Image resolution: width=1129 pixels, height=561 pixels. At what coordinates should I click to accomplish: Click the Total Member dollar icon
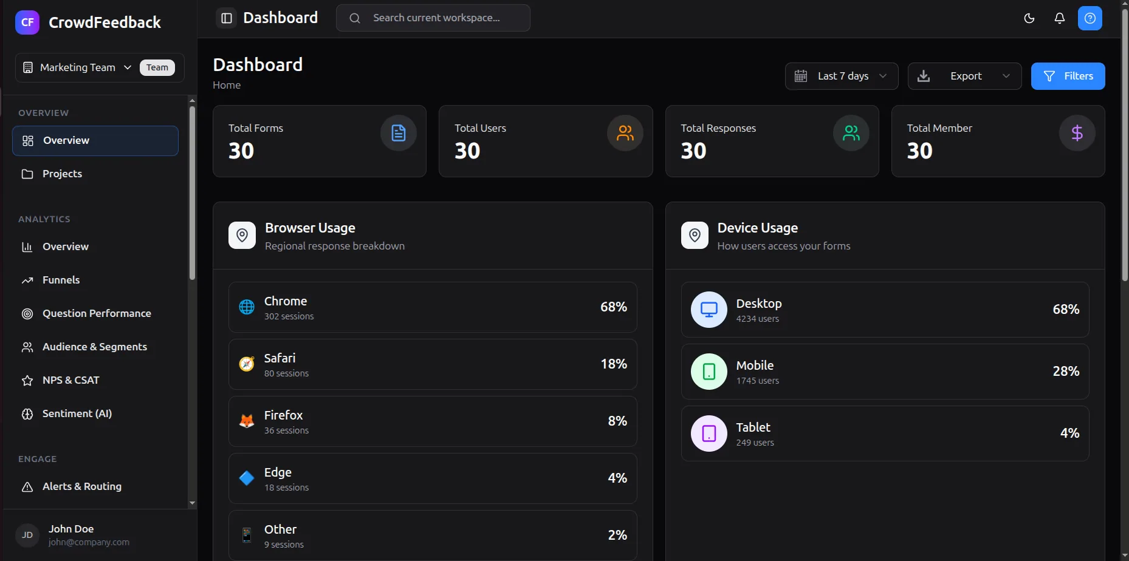click(1077, 133)
